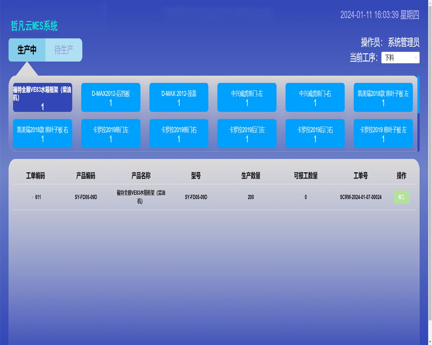Open 凯美瑞2018款 前叶子板 左 card
Screen dimensions: 432x345
pyautogui.click(x=383, y=97)
